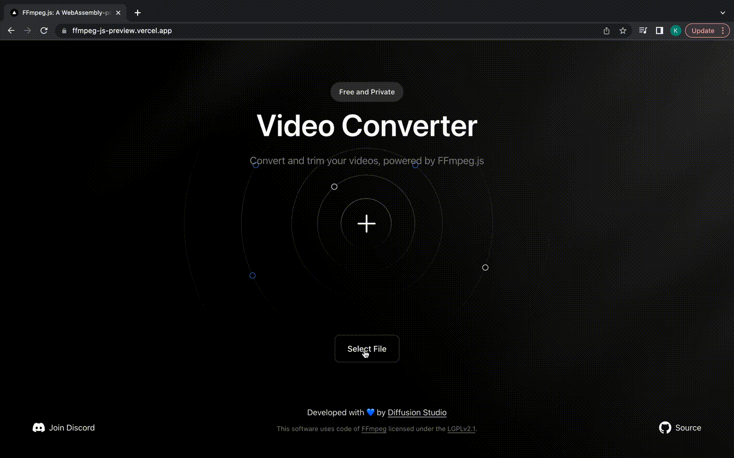The image size is (734, 458).
Task: Toggle the browser side panel icon
Action: pos(659,31)
